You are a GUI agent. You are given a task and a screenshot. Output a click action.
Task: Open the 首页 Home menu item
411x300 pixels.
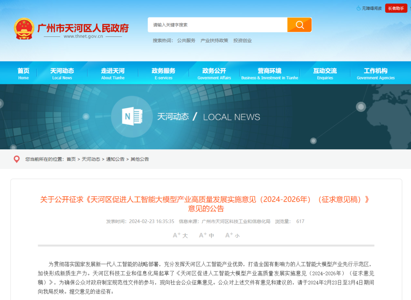coord(23,73)
